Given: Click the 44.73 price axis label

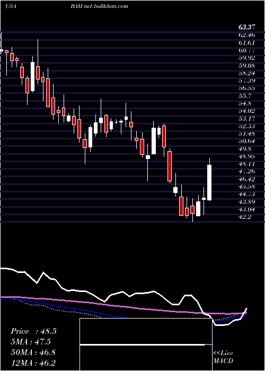Looking at the screenshot, I should click(246, 195).
